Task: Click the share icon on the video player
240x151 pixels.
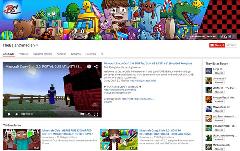Action: pos(96,66)
